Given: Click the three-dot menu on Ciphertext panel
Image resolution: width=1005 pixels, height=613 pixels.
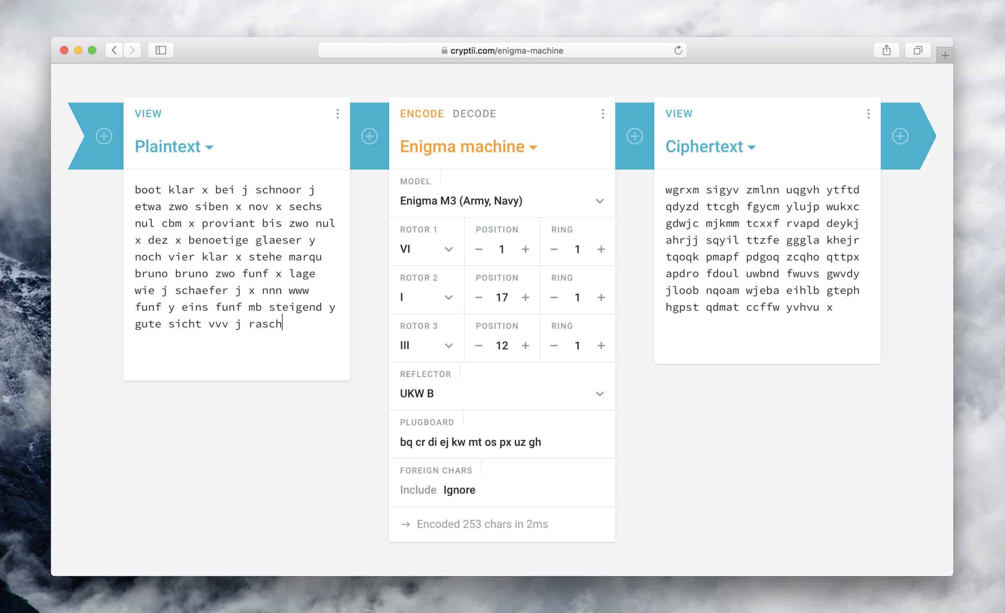Looking at the screenshot, I should [868, 114].
